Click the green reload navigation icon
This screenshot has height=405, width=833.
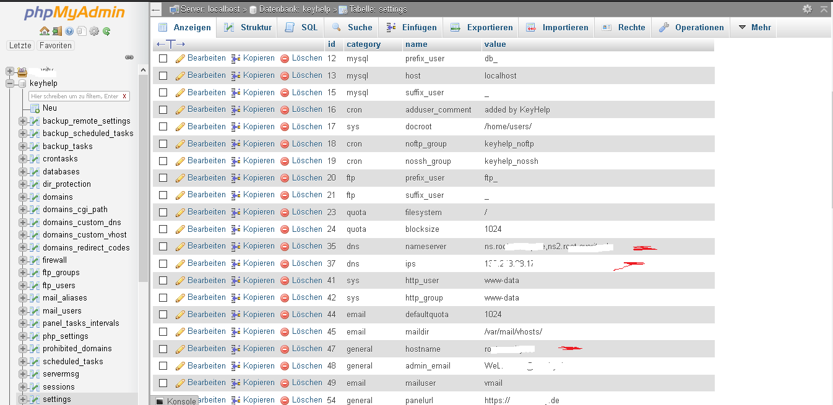106,31
